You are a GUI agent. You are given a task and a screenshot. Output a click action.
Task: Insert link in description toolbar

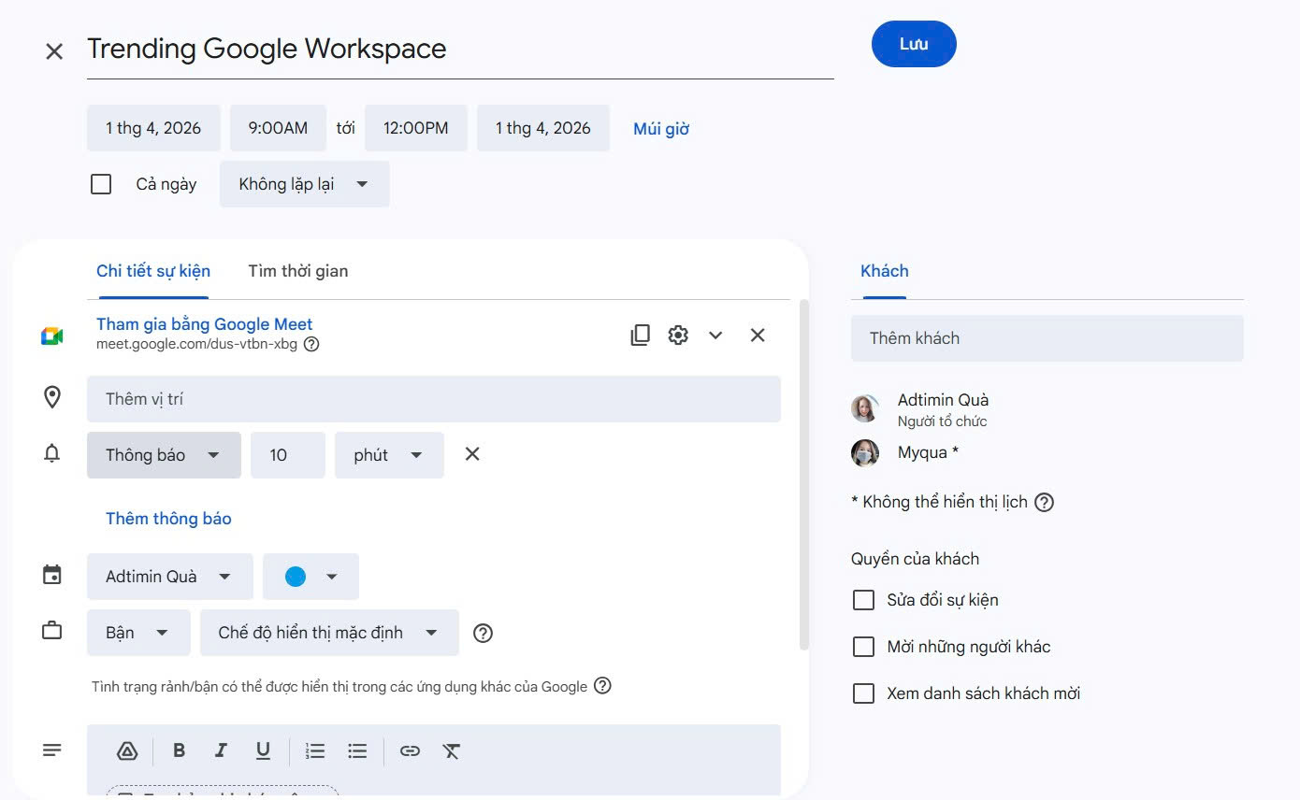(410, 750)
